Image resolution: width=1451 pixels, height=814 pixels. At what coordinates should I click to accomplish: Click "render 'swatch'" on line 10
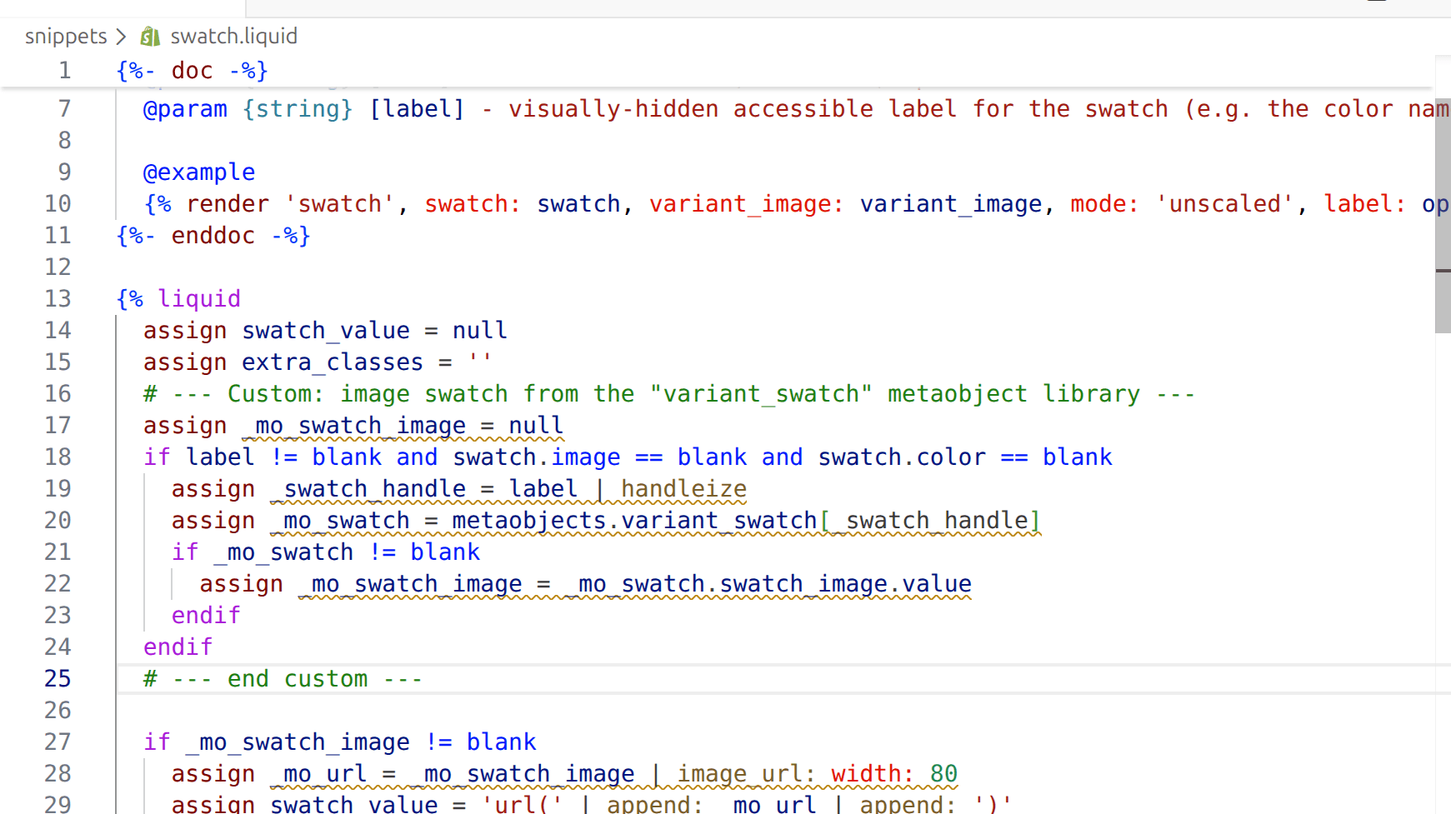(290, 204)
